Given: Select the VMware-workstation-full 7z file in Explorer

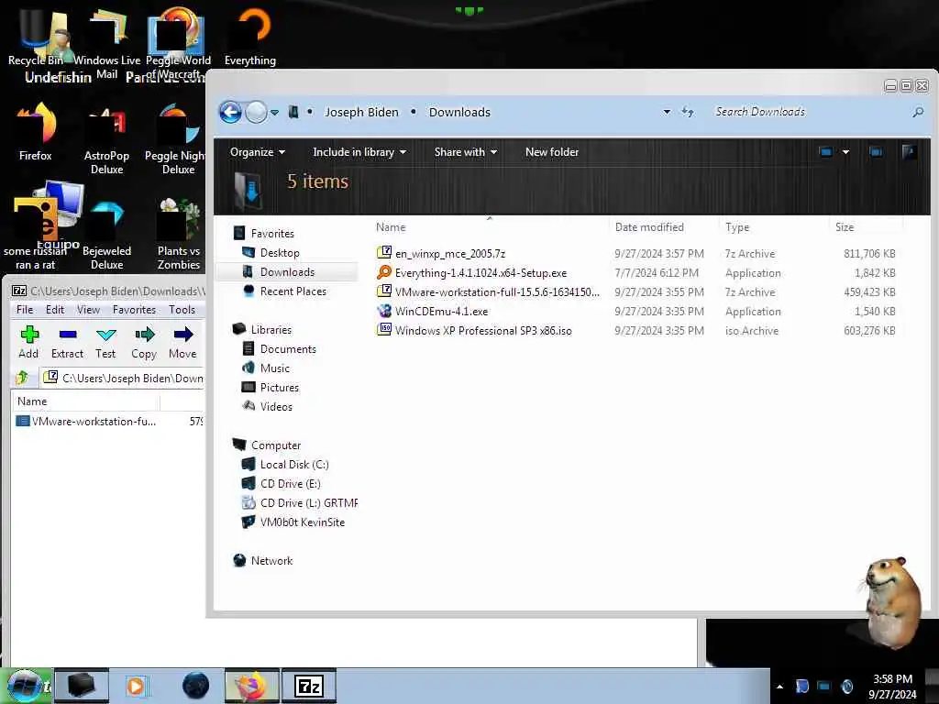Looking at the screenshot, I should coord(497,292).
